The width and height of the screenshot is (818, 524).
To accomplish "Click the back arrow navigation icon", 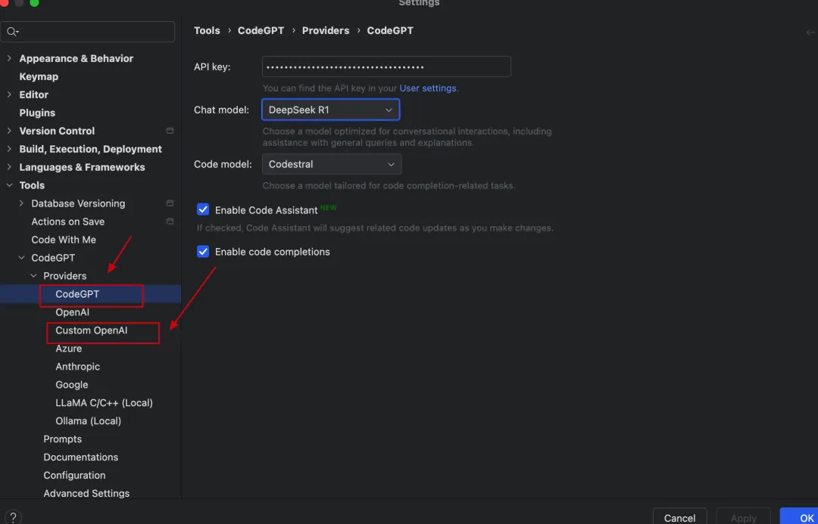I will tap(810, 33).
